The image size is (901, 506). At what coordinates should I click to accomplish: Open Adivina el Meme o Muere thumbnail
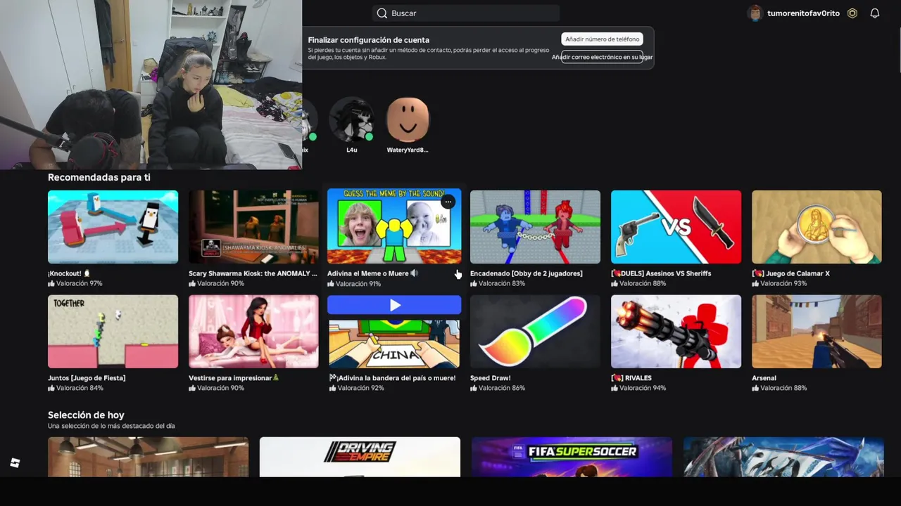394,226
